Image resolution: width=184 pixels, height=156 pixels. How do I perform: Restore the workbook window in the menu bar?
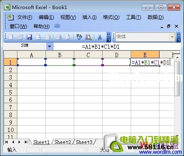pyautogui.click(x=169, y=26)
